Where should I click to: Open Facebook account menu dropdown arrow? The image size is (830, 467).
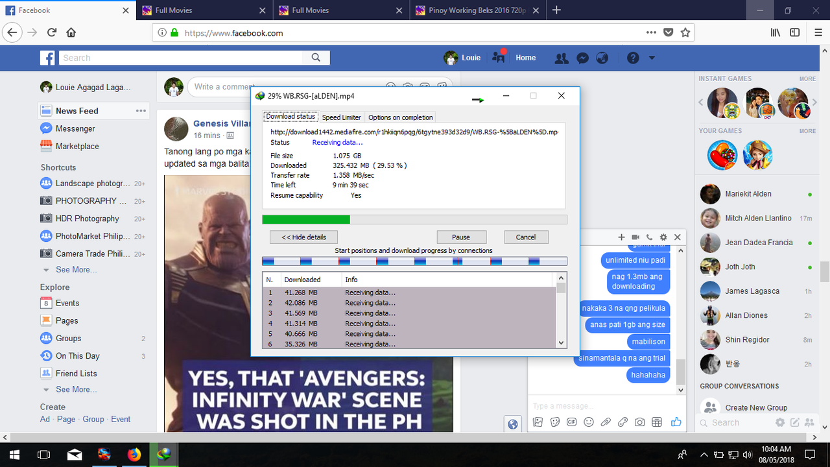pos(652,58)
